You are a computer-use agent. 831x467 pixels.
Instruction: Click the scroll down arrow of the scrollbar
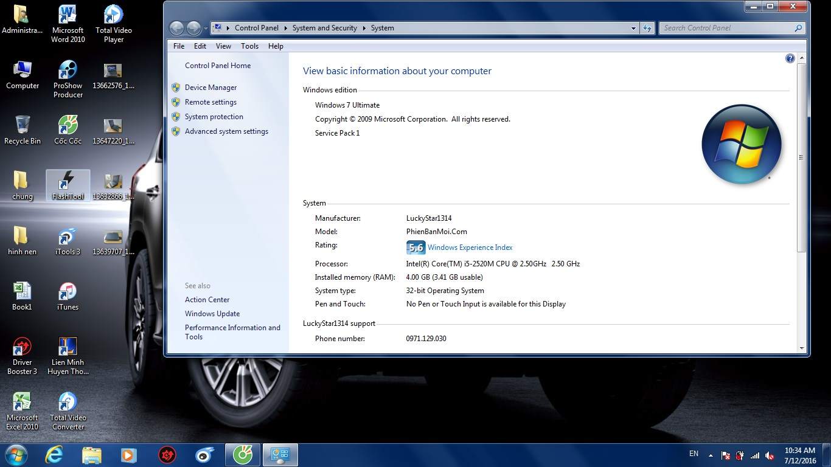801,348
